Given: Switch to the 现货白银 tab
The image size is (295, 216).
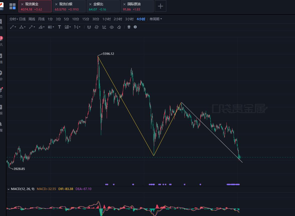Looking at the screenshot, I should (69, 6).
